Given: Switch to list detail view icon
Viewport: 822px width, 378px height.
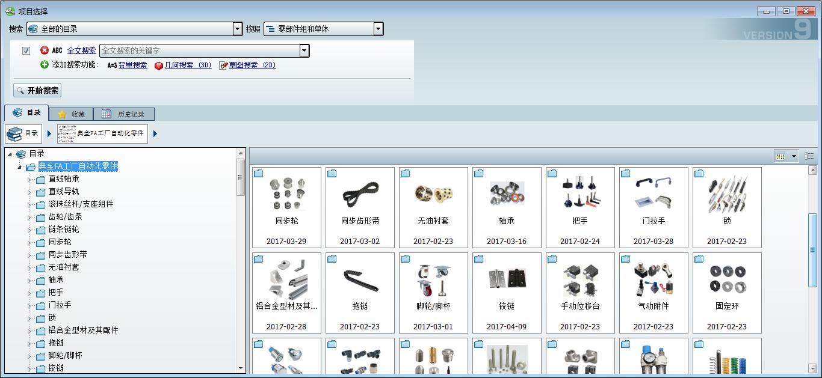Looking at the screenshot, I should [809, 156].
